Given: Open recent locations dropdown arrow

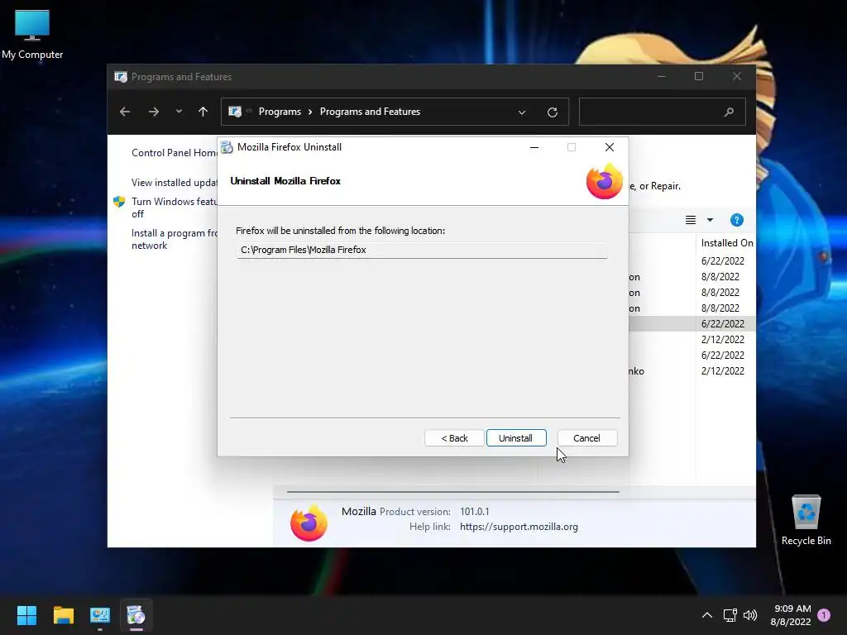Looking at the screenshot, I should click(179, 112).
